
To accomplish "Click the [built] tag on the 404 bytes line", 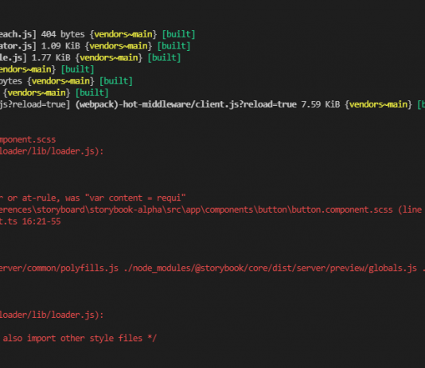I will [x=178, y=34].
